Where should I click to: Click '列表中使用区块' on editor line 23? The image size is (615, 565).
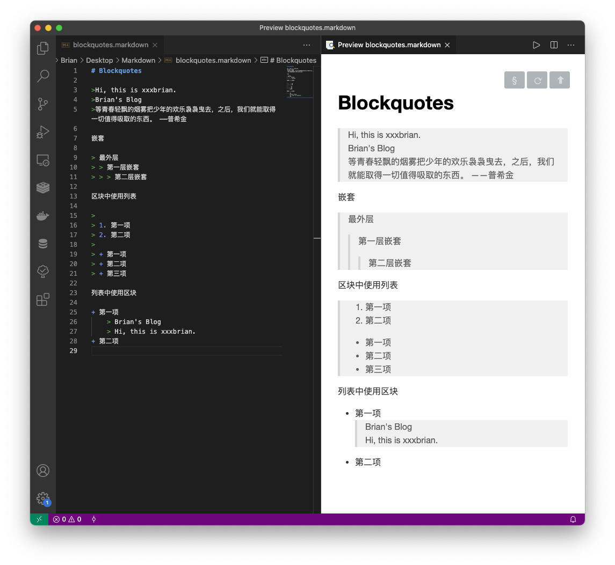(x=114, y=293)
